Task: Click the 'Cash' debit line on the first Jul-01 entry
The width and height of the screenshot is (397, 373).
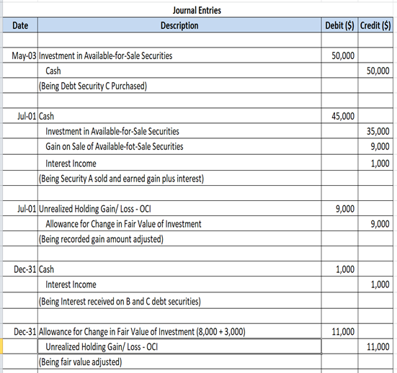Action: coord(179,116)
